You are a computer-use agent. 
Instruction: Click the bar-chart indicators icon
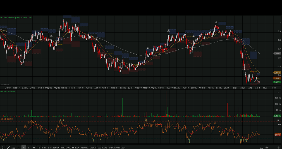click(267, 148)
